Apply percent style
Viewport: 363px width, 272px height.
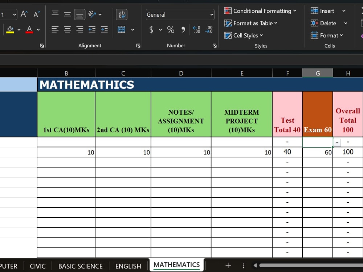171,30
